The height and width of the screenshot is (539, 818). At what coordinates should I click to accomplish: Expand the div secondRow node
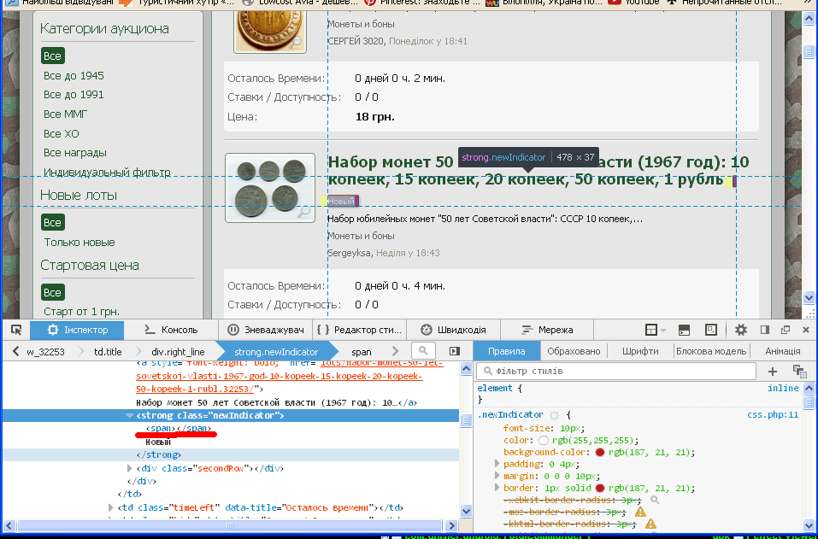[129, 468]
